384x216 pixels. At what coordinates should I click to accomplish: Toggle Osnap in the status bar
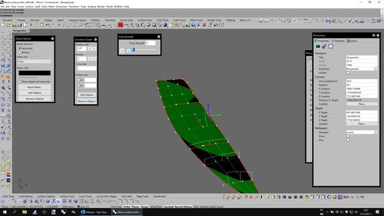145,206
